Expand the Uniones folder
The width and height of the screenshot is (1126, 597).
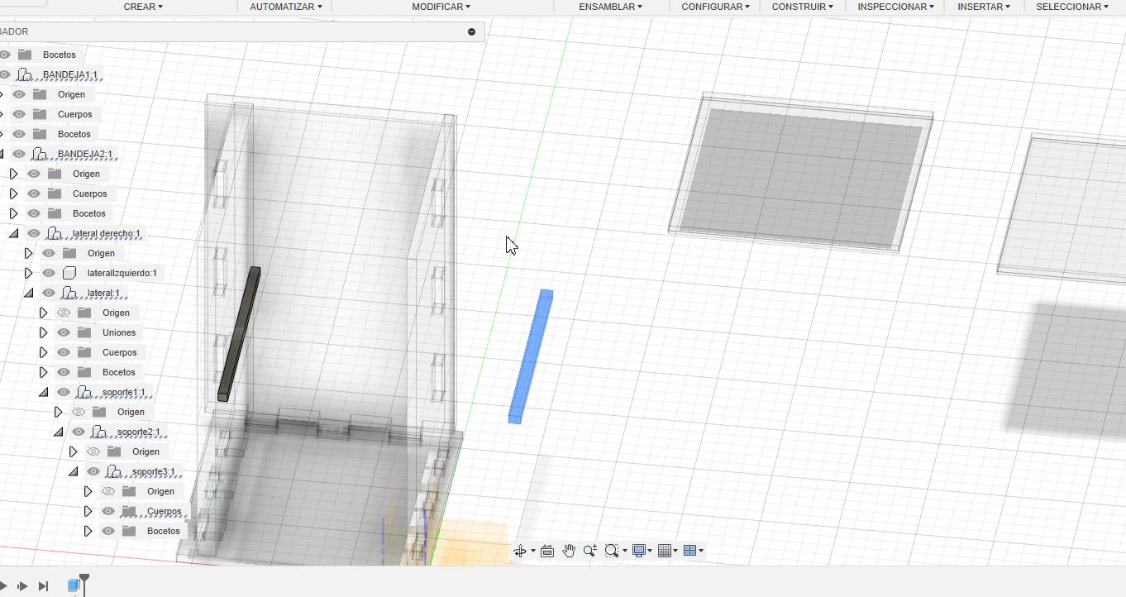click(x=44, y=332)
